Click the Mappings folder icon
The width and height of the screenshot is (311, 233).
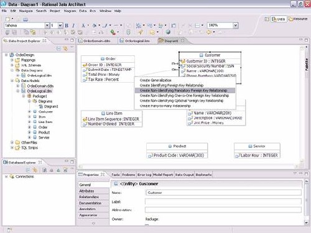pos(17,60)
